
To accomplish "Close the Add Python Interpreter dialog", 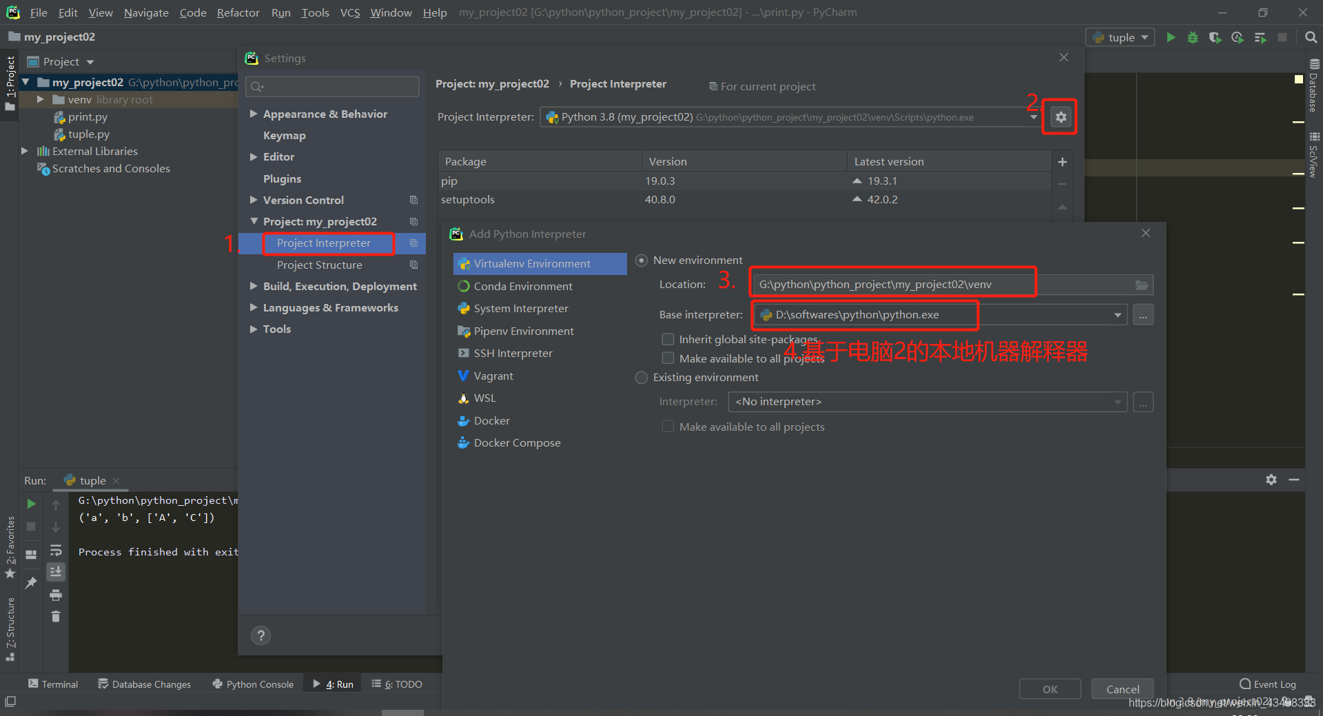I will pos(1146,234).
